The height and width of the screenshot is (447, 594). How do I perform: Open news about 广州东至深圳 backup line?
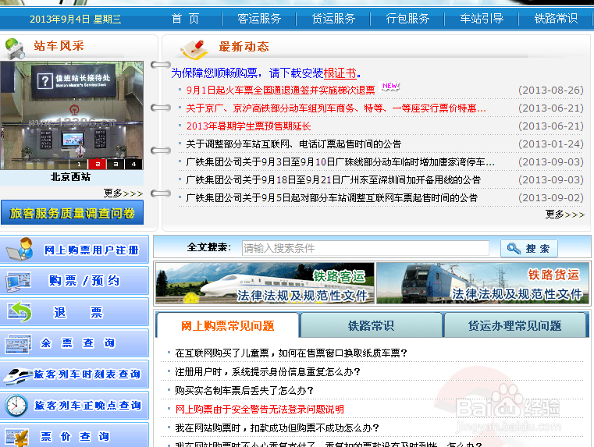click(x=333, y=179)
